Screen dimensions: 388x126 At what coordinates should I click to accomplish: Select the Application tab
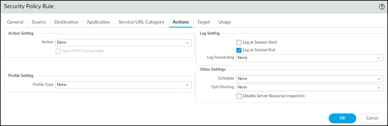coord(98,22)
